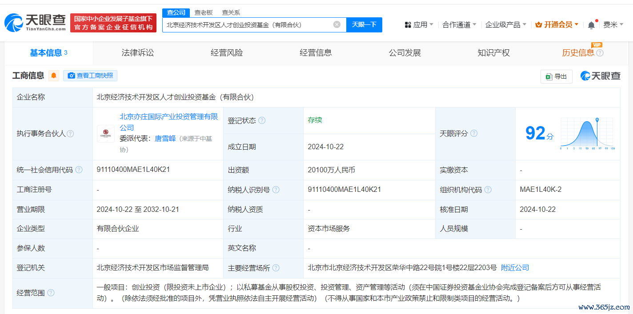Click 北京经济技术开发区市场监督管理局 registrar value
Image resolution: width=633 pixels, height=314 pixels.
tap(152, 268)
